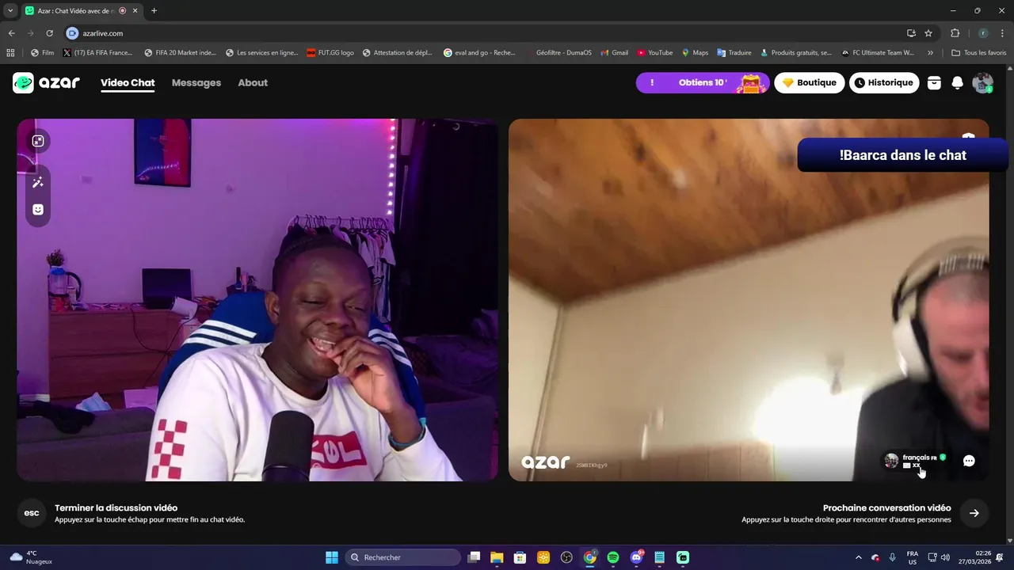1014x570 pixels.
Task: Open the About tab
Action: (253, 82)
